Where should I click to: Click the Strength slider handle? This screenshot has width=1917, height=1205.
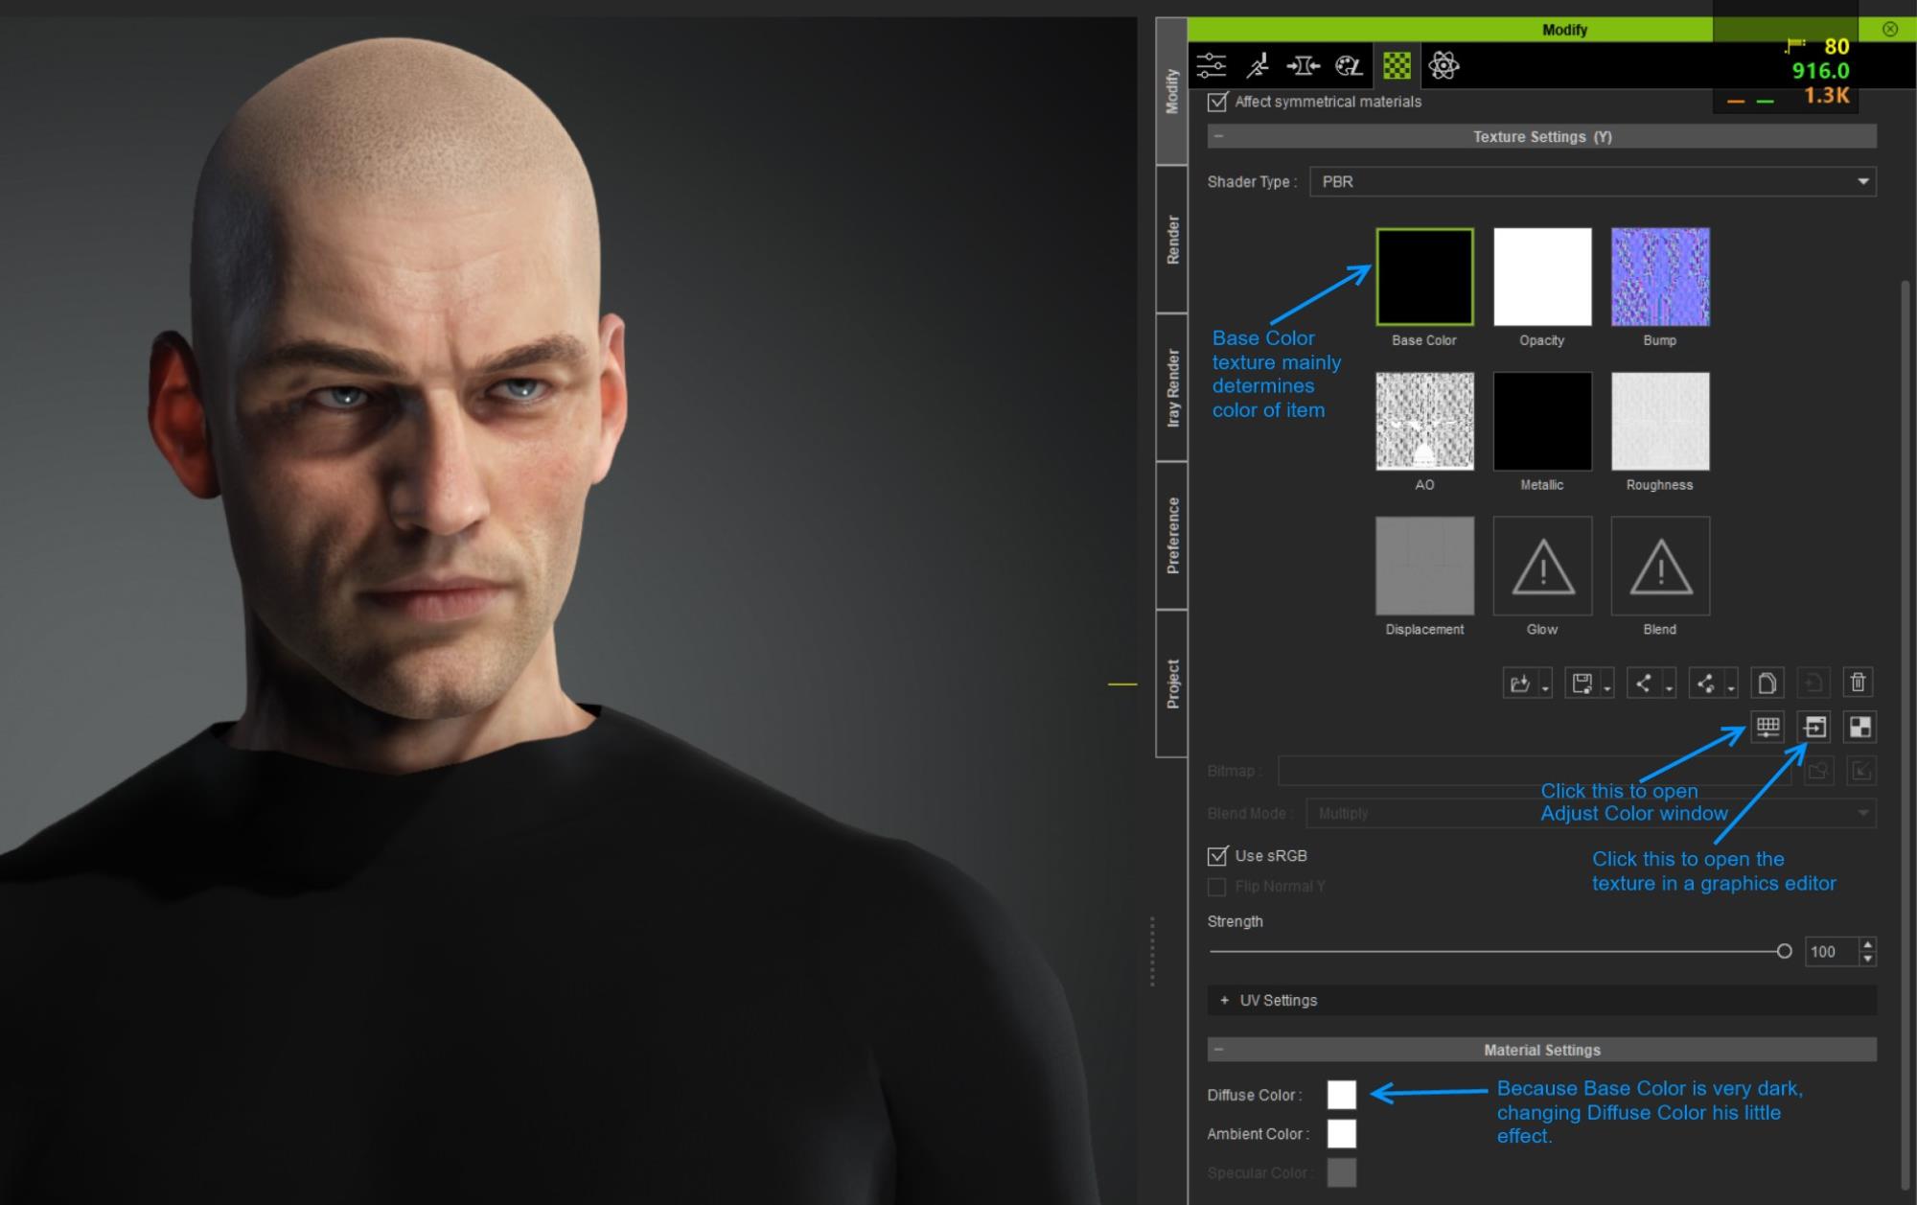click(x=1784, y=952)
